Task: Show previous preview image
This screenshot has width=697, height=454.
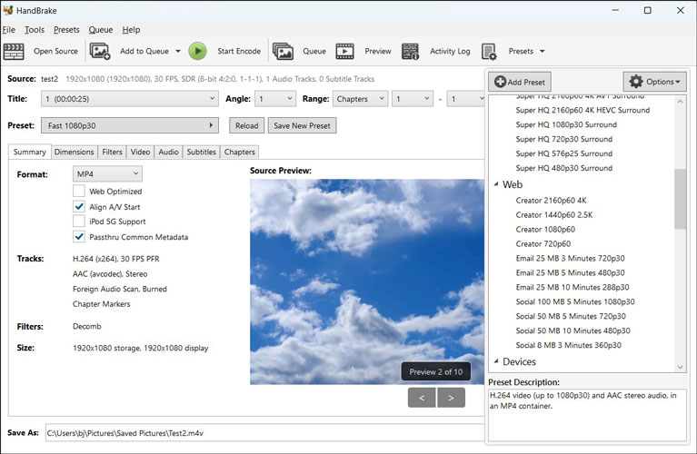Action: 422,398
